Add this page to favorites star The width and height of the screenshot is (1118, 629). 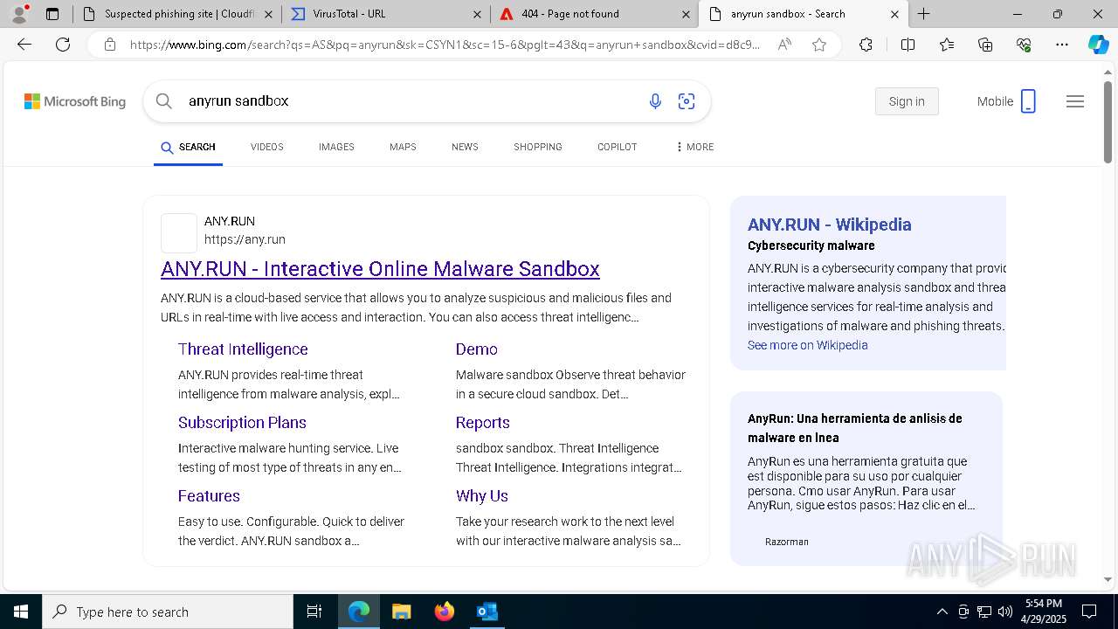pos(819,45)
